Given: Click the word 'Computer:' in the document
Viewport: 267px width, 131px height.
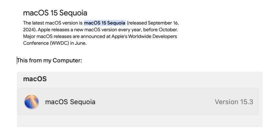Looking at the screenshot, I should coord(67,61).
